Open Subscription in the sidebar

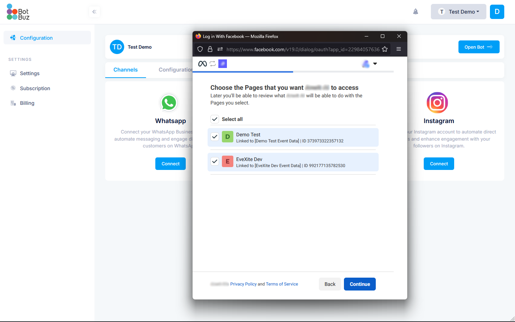pos(35,88)
